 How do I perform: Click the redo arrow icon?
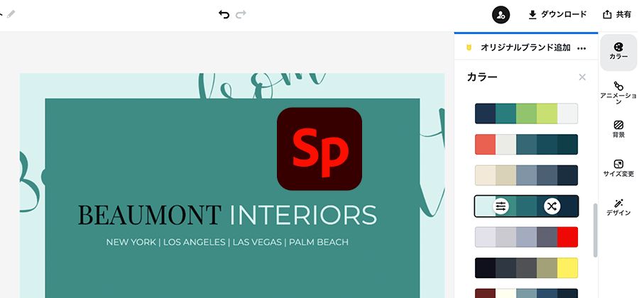coord(241,15)
